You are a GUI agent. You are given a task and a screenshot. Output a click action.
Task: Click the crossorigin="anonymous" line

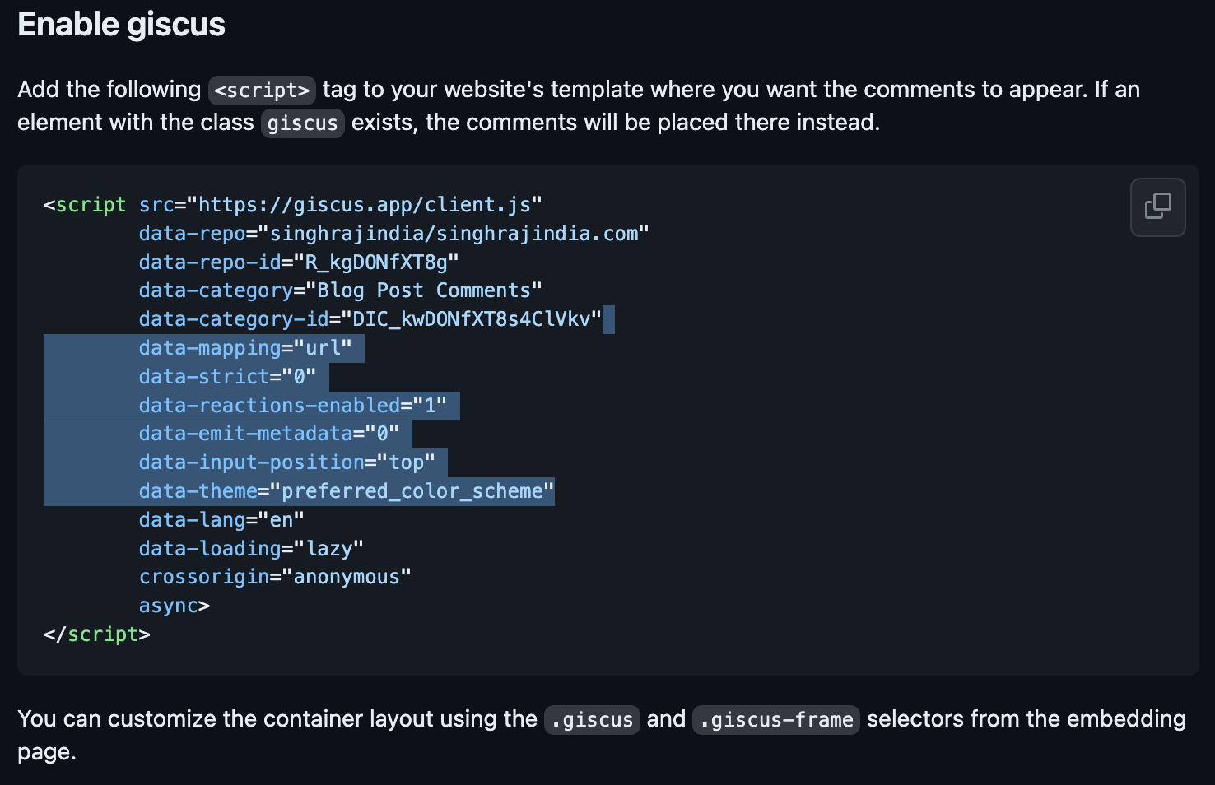tap(275, 577)
